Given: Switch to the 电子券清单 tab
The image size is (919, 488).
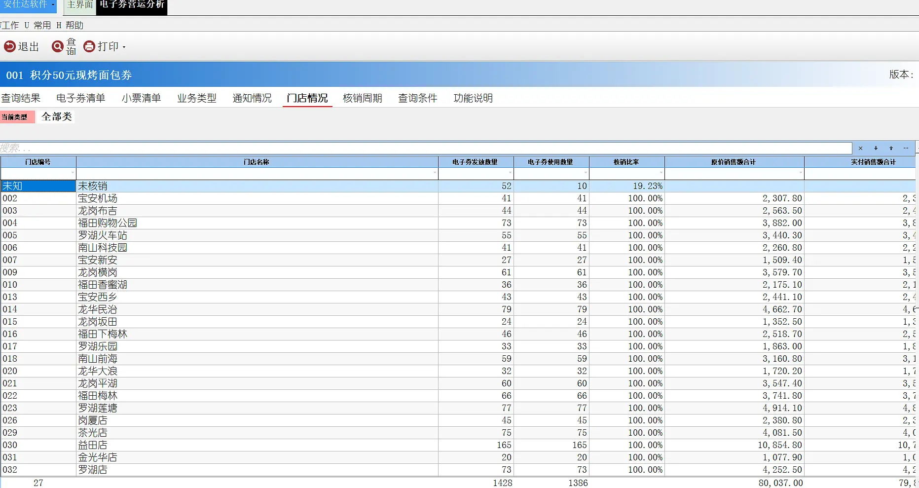Looking at the screenshot, I should click(x=81, y=98).
